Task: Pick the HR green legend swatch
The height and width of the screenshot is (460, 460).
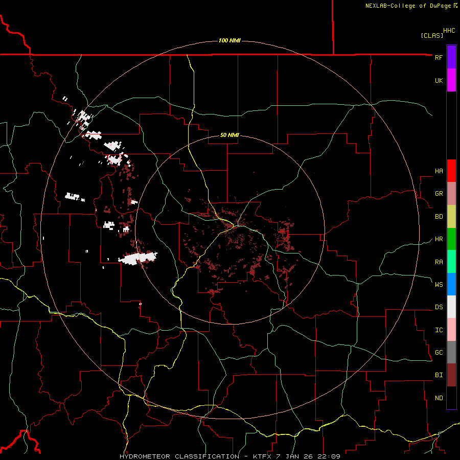Action: coord(451,239)
